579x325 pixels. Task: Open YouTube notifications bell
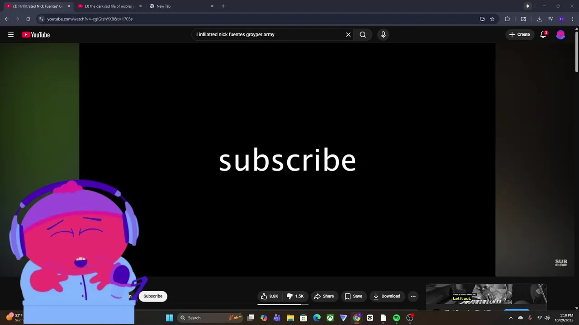click(x=543, y=35)
